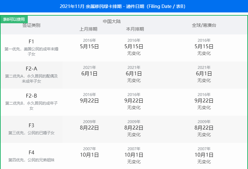Click F3 description '第三优先，公民的已婚子女'

[x=31, y=133]
